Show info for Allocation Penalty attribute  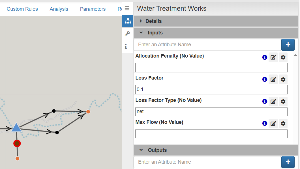tap(265, 57)
